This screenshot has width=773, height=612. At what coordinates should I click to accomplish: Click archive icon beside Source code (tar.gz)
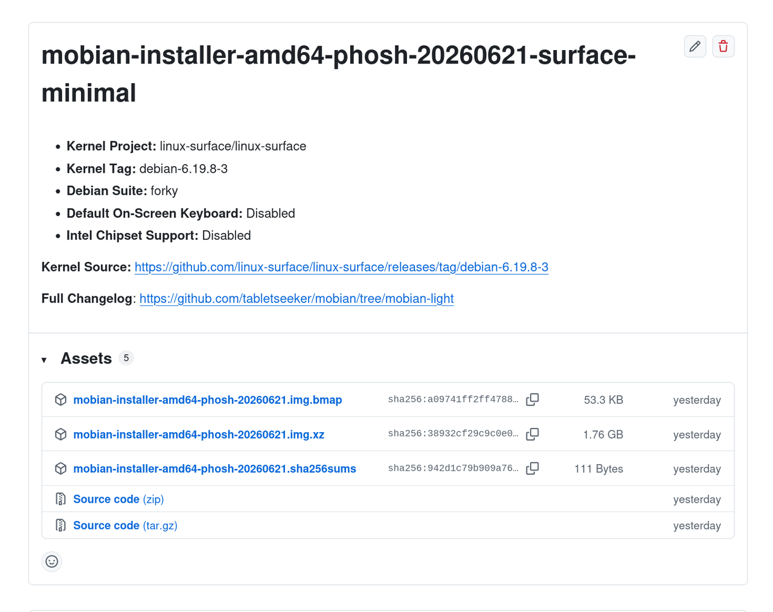[60, 525]
